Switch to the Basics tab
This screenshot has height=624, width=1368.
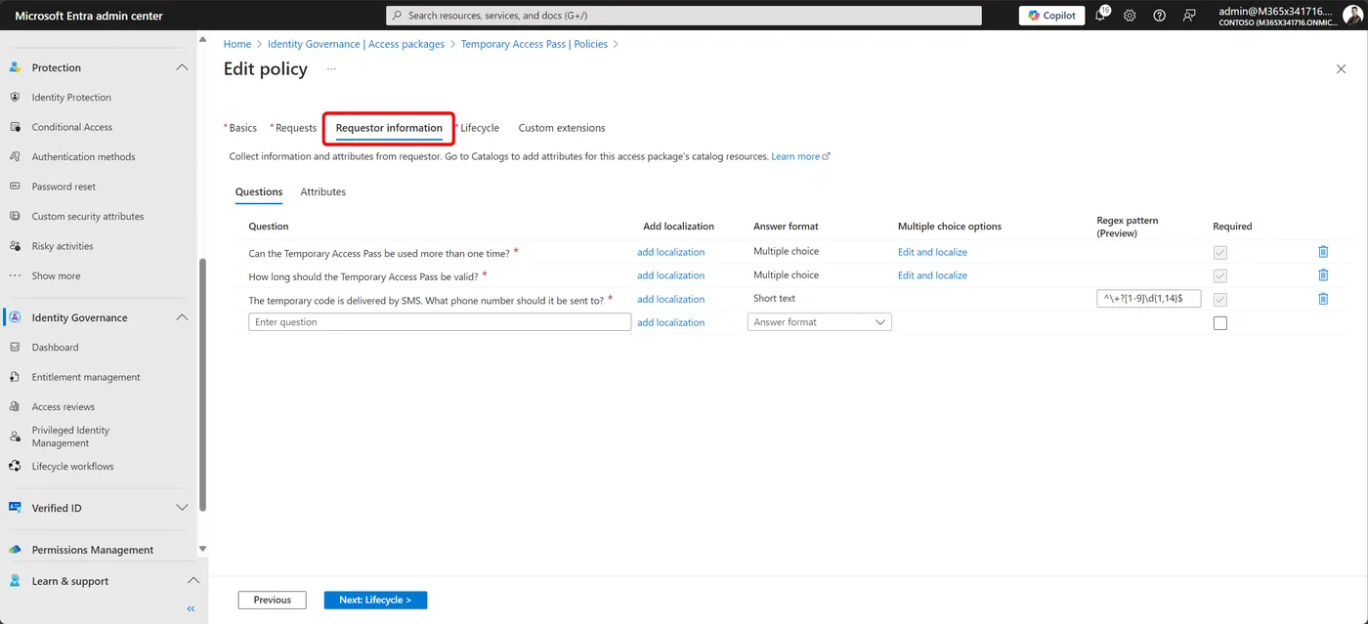pyautogui.click(x=242, y=128)
